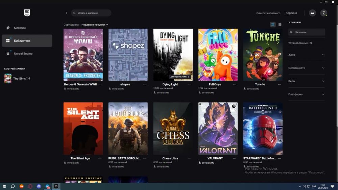Click the Chess Ultra title text

[x=170, y=158]
